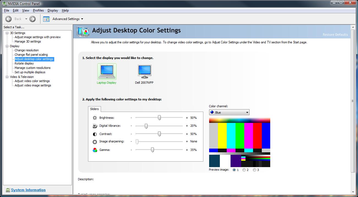
Task: Open Adjust video color settings task
Action: (x=32, y=81)
